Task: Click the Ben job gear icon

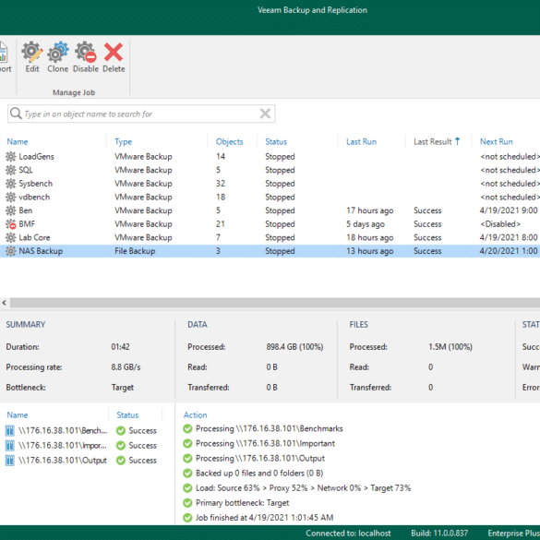Action: (11, 210)
